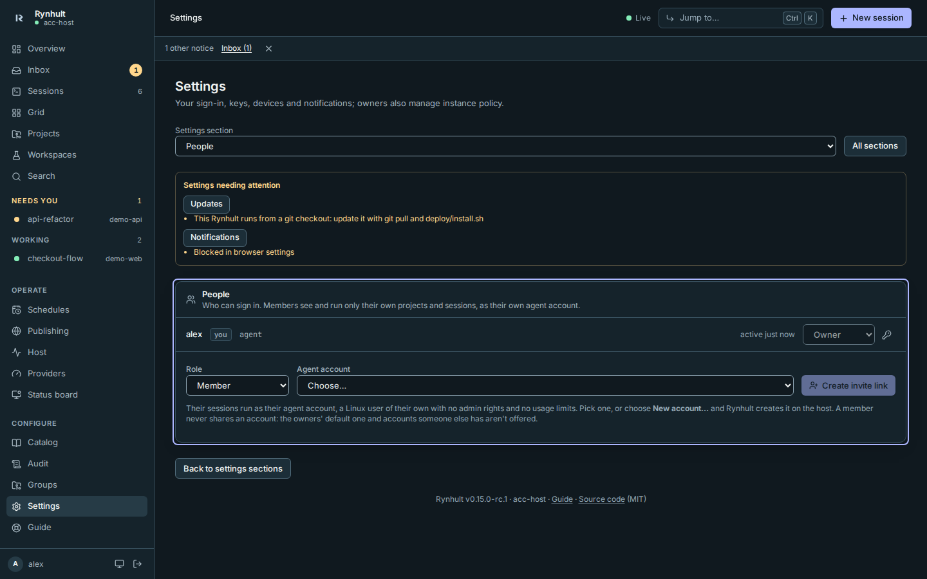Open the Sessions page
The image size is (927, 579).
click(x=77, y=91)
